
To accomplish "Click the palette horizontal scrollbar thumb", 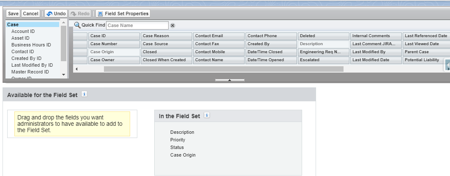I will [224, 69].
